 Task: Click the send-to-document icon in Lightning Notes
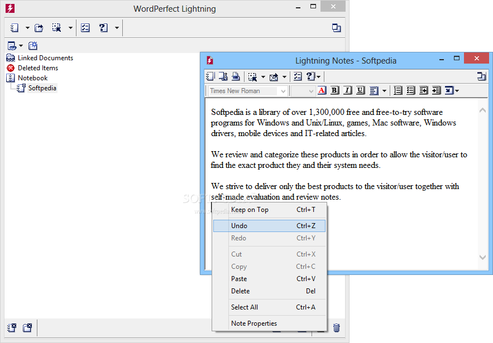pos(223,76)
